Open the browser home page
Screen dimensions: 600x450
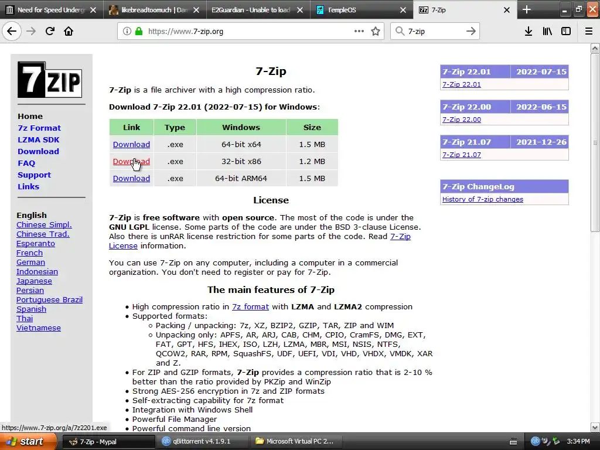coord(69,31)
